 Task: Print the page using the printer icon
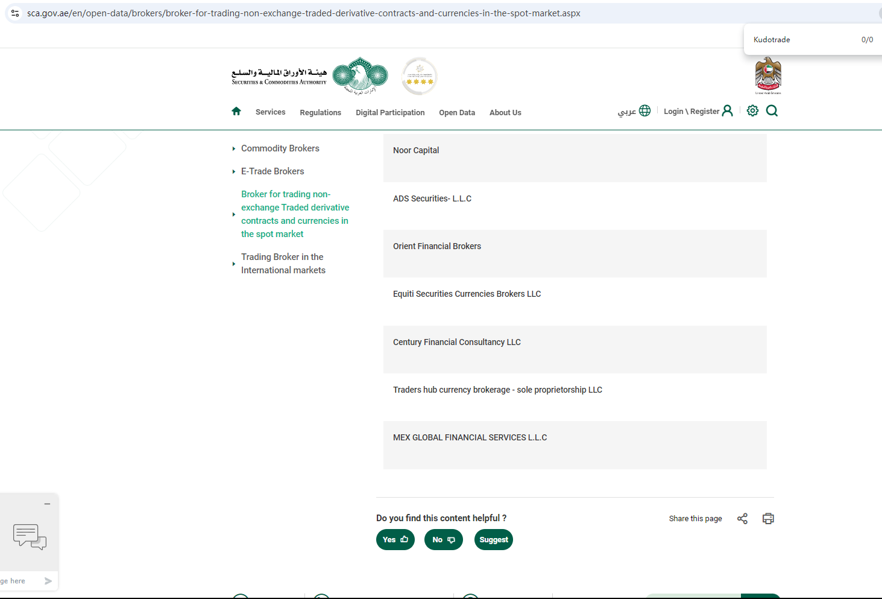click(x=768, y=519)
